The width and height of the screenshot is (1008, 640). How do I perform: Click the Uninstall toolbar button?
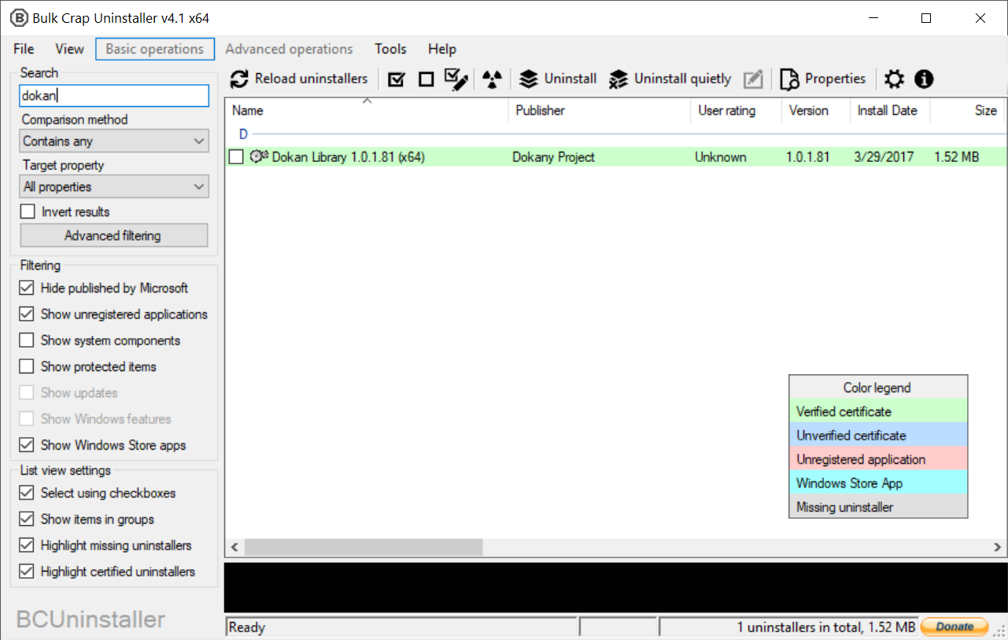click(x=558, y=79)
